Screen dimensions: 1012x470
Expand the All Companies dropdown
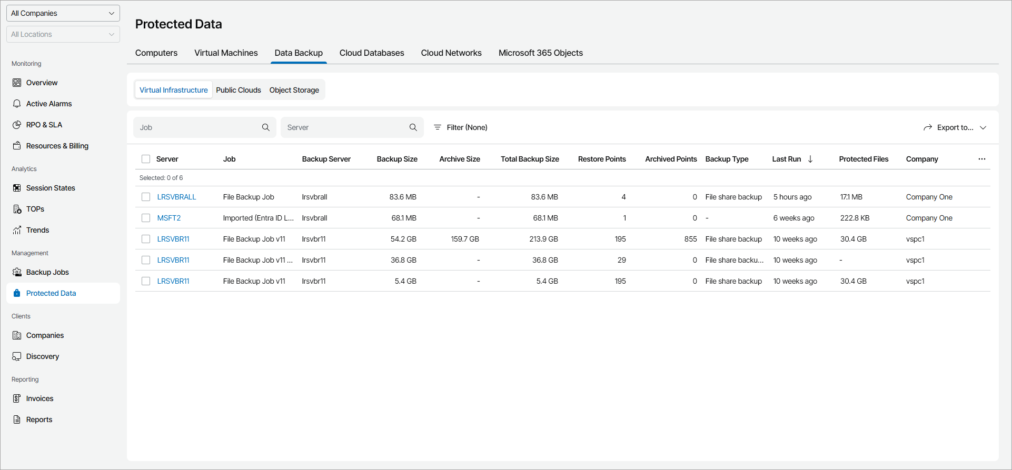point(63,13)
